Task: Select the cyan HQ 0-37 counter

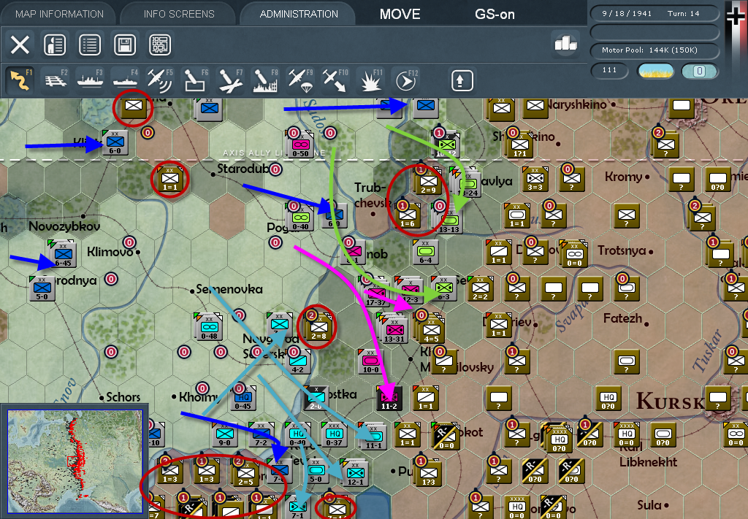Action: coord(334,434)
